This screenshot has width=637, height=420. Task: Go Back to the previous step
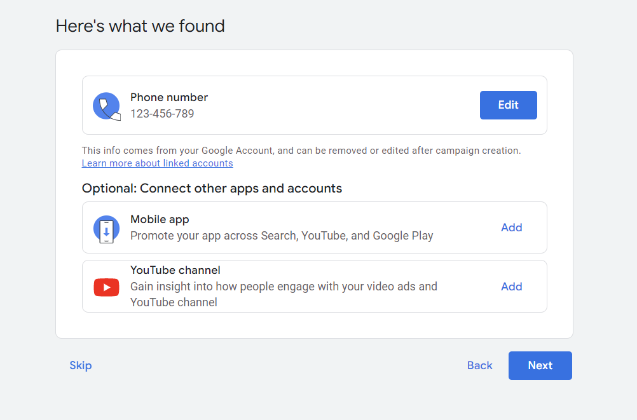(479, 365)
